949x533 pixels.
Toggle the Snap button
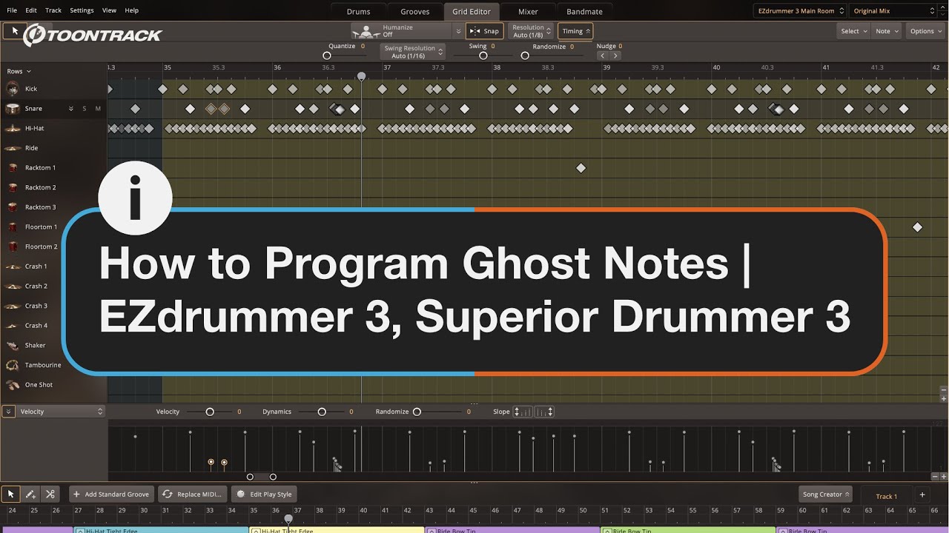coord(485,31)
